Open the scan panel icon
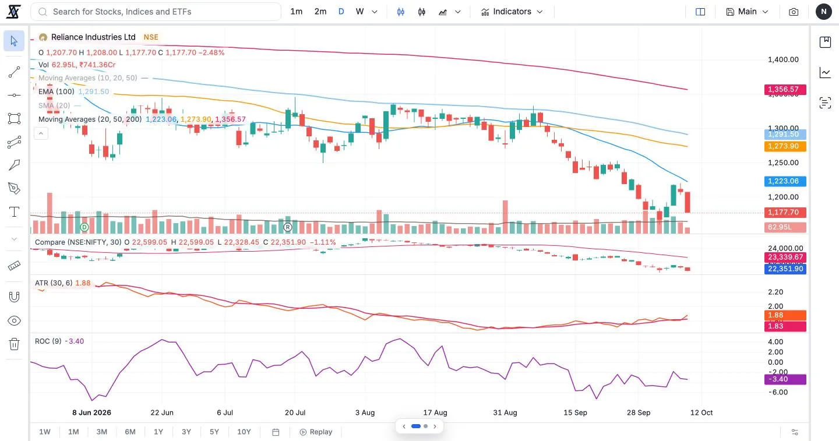This screenshot has height=441, width=839. click(x=825, y=103)
